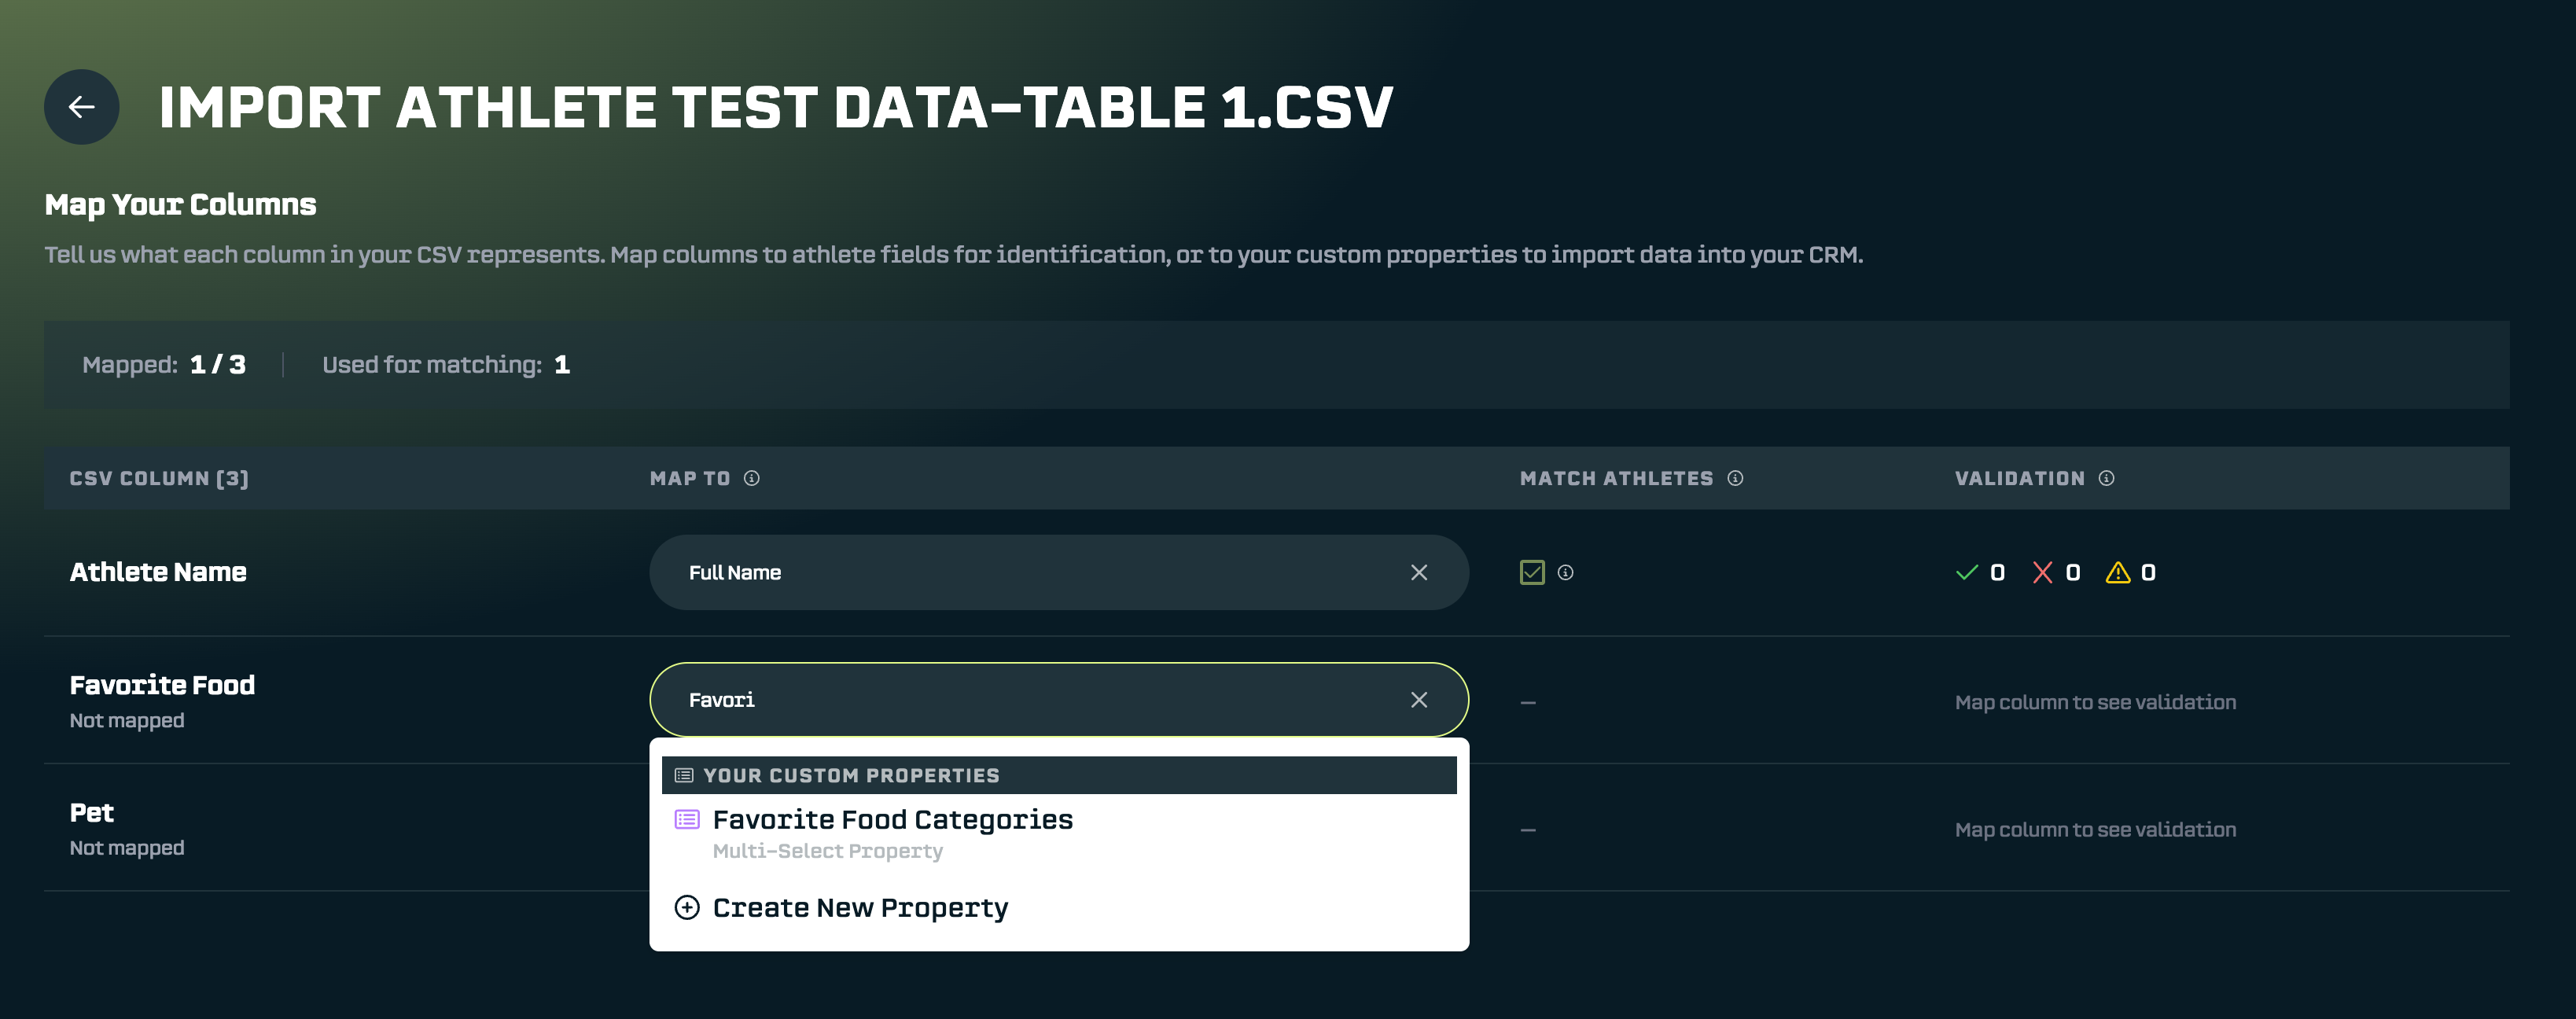Click info icon beside Athlete Name checkbox
The width and height of the screenshot is (2576, 1019).
pos(1565,572)
